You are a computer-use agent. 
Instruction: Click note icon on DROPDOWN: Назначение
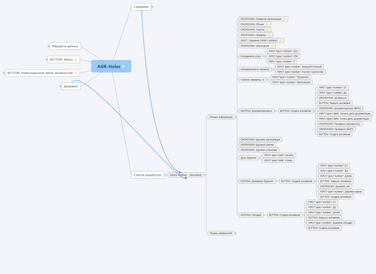click(x=272, y=46)
